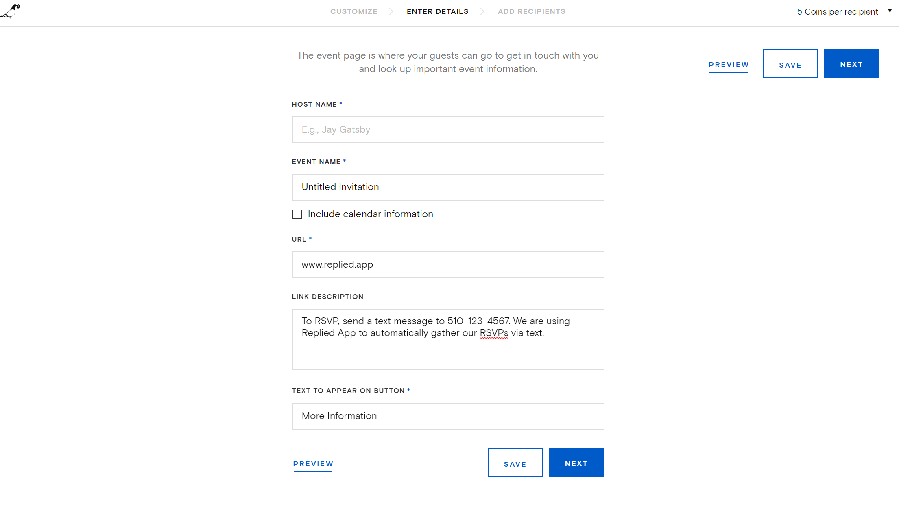Click the bottom Save button
The width and height of the screenshot is (899, 522).
coord(515,463)
